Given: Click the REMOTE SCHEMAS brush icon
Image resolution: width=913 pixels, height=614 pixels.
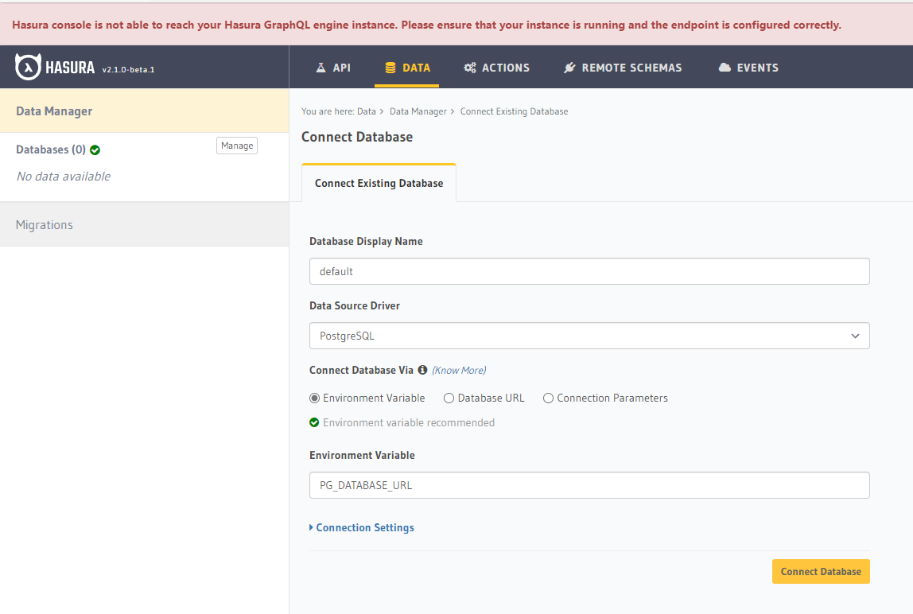Looking at the screenshot, I should (569, 67).
